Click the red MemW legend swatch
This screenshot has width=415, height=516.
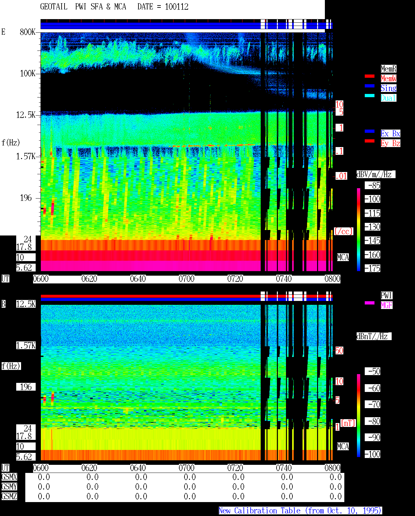[370, 76]
